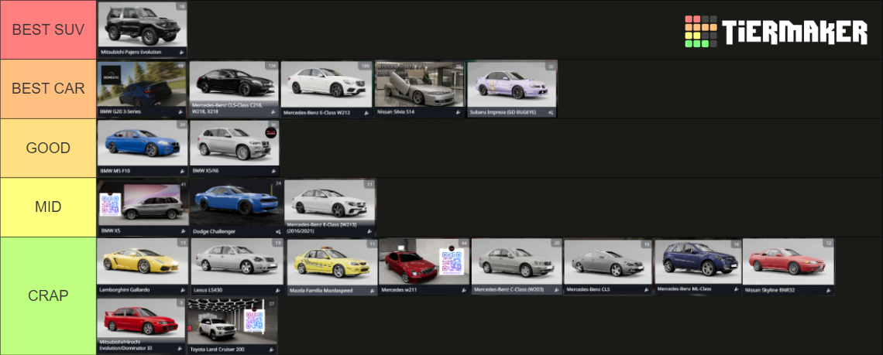883x355 pixels.
Task: Click the 'Lexus LS430' title text
Action: 209,290
